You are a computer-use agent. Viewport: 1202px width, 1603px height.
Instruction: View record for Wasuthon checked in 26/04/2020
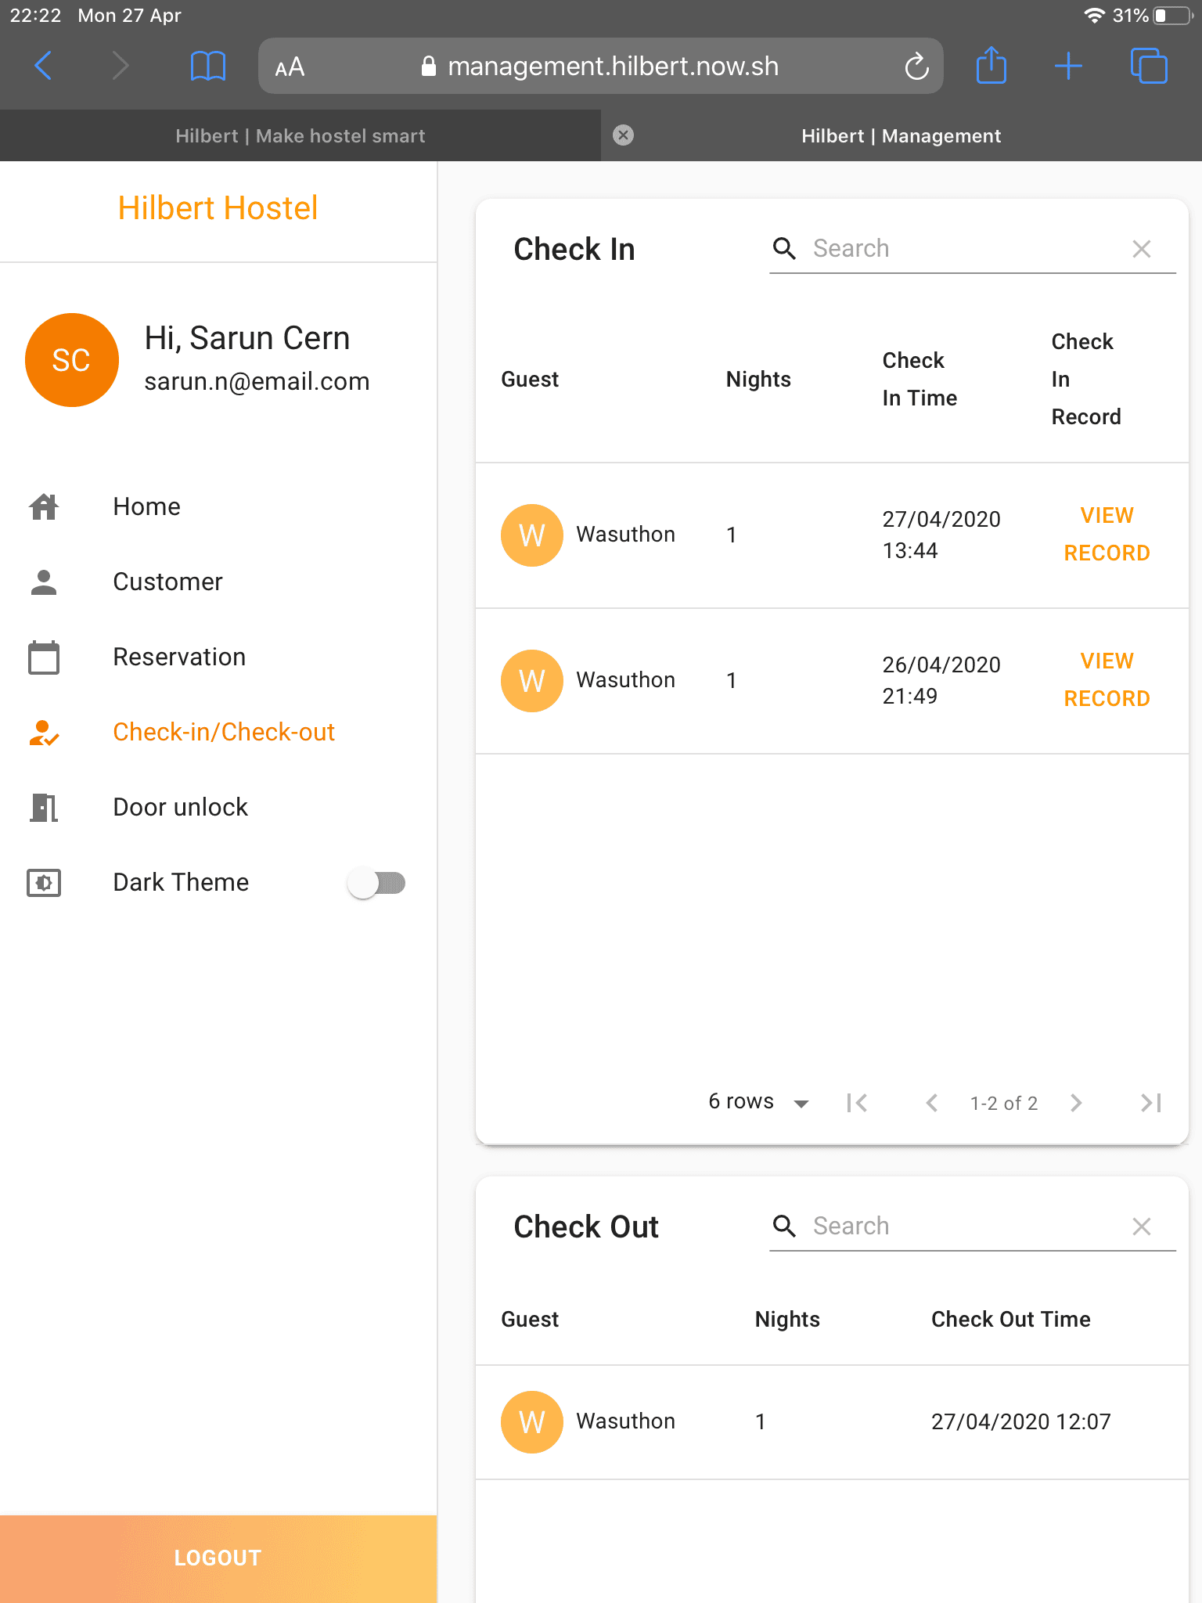(1107, 680)
